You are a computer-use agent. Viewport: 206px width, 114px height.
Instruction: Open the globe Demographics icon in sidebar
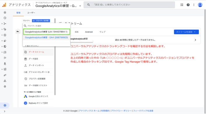(5, 46)
